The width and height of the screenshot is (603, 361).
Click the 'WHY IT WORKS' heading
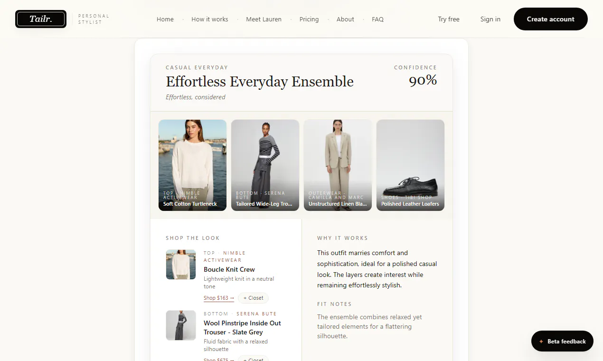click(x=342, y=238)
